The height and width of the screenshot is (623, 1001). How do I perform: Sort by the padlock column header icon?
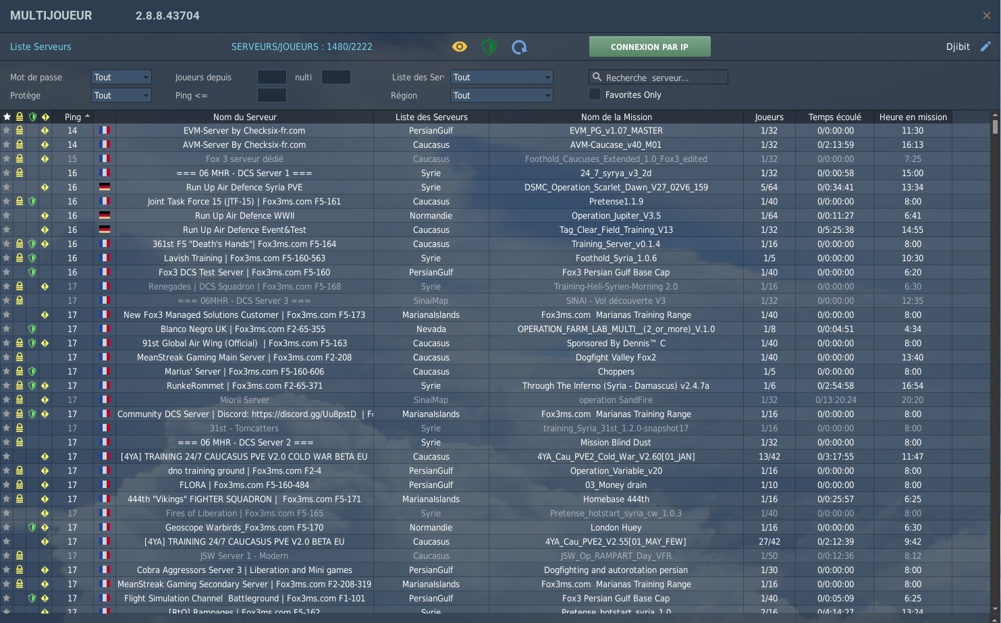pyautogui.click(x=20, y=117)
